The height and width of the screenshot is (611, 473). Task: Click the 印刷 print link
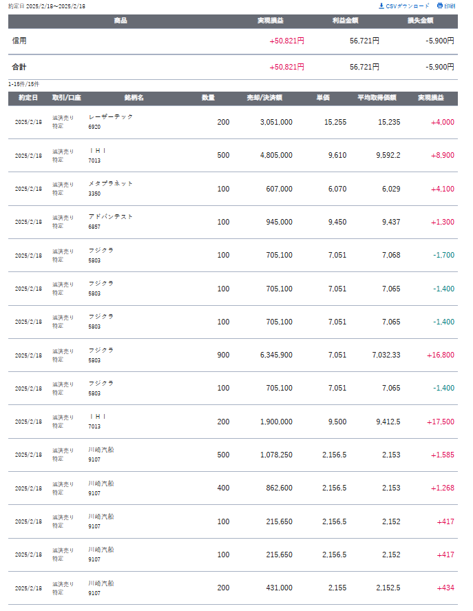click(449, 6)
